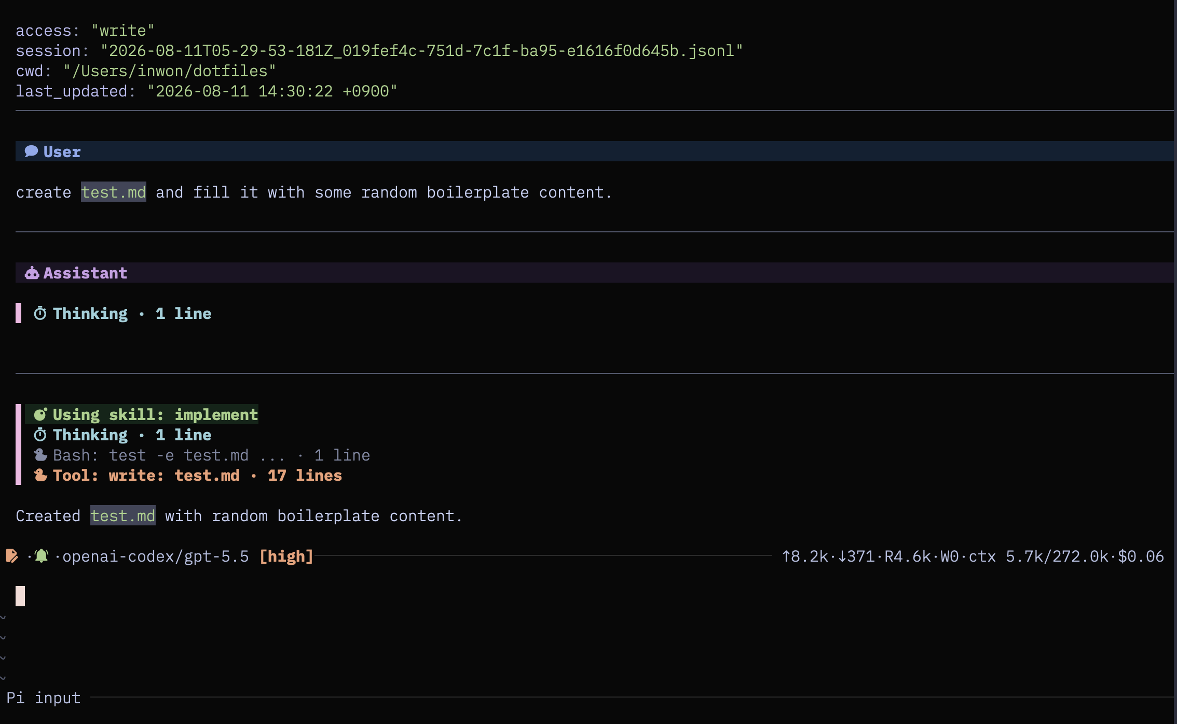Open highlighted test.md in the Created message
This screenshot has width=1177, height=724.
[123, 516]
